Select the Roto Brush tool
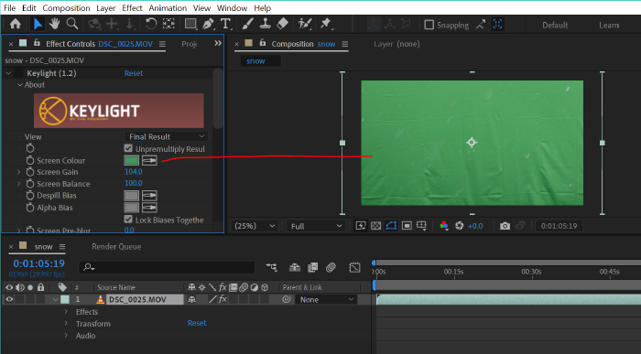 pos(305,24)
